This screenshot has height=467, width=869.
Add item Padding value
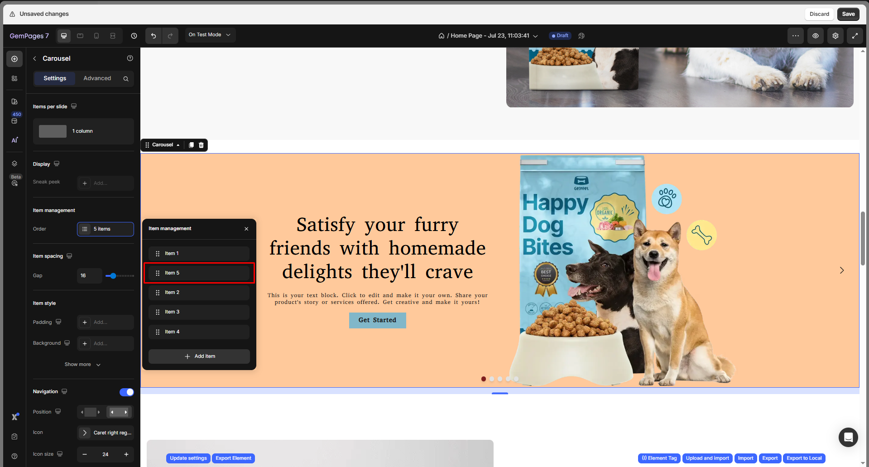106,323
